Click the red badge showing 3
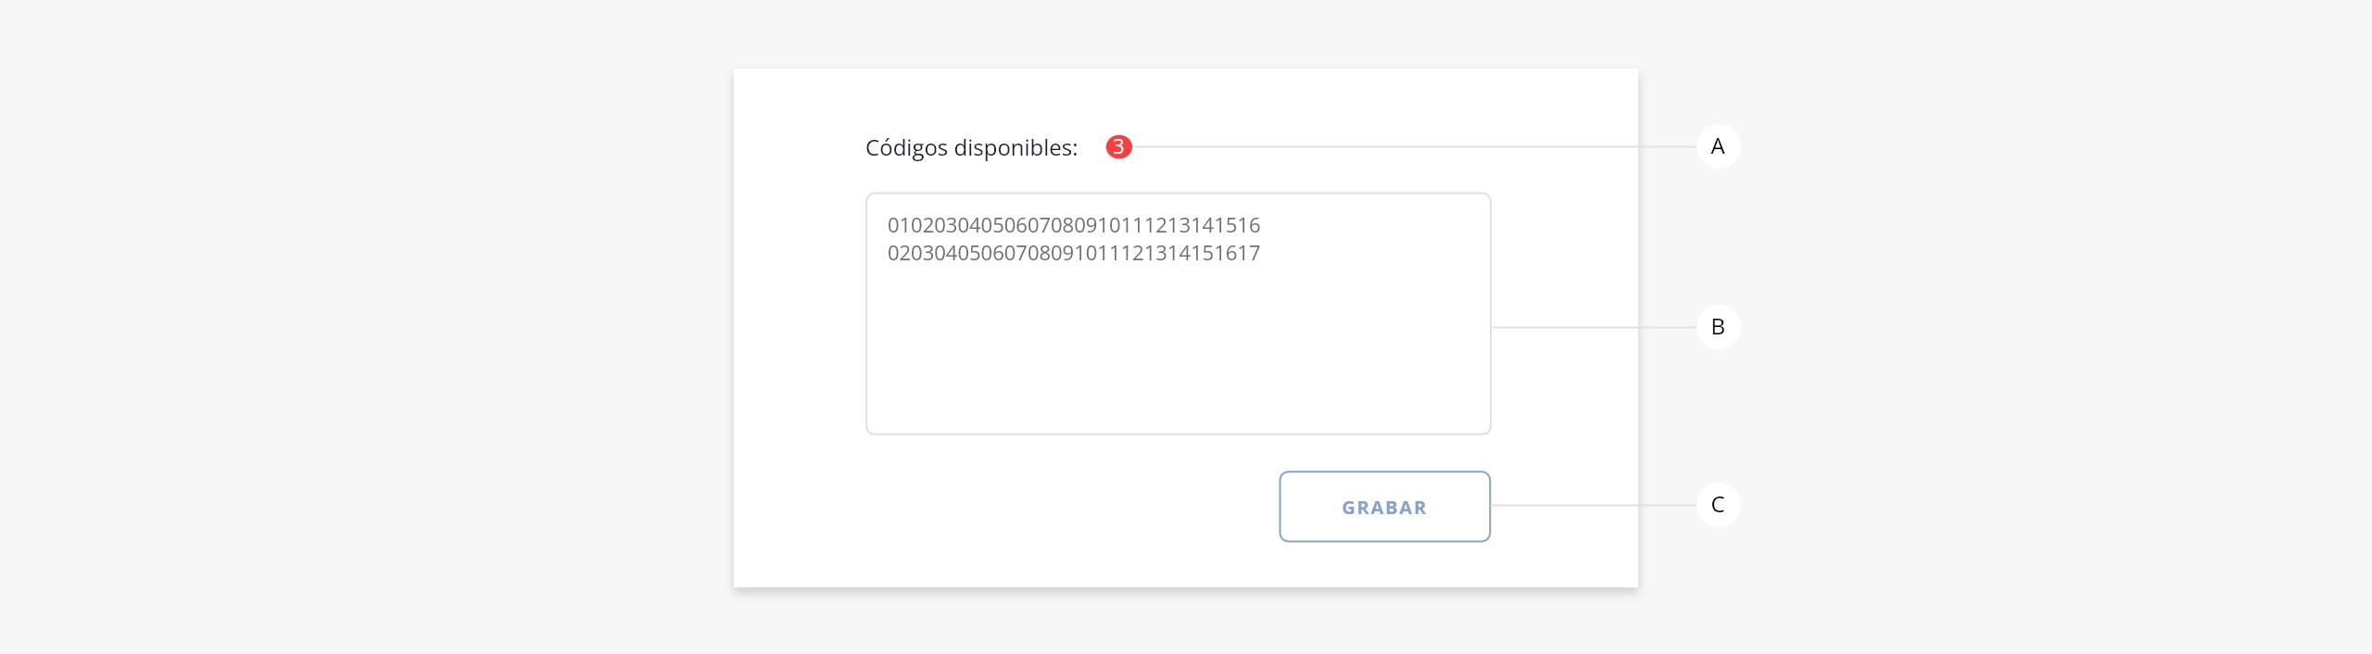This screenshot has width=2372, height=654. (1118, 146)
